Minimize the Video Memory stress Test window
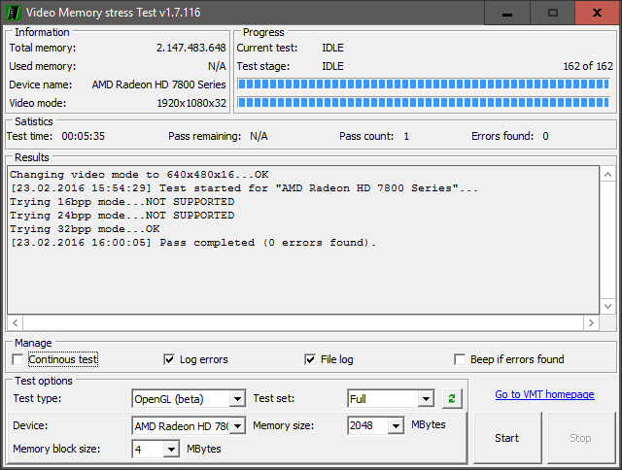622x470 pixels. coord(507,13)
